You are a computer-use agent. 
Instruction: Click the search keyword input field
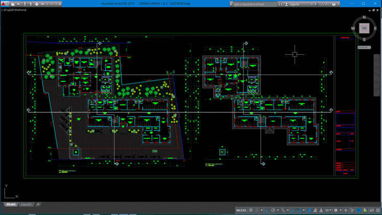255,4
